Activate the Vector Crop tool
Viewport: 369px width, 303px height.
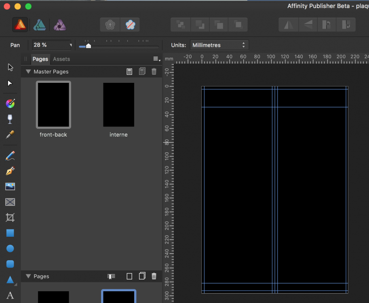point(10,218)
